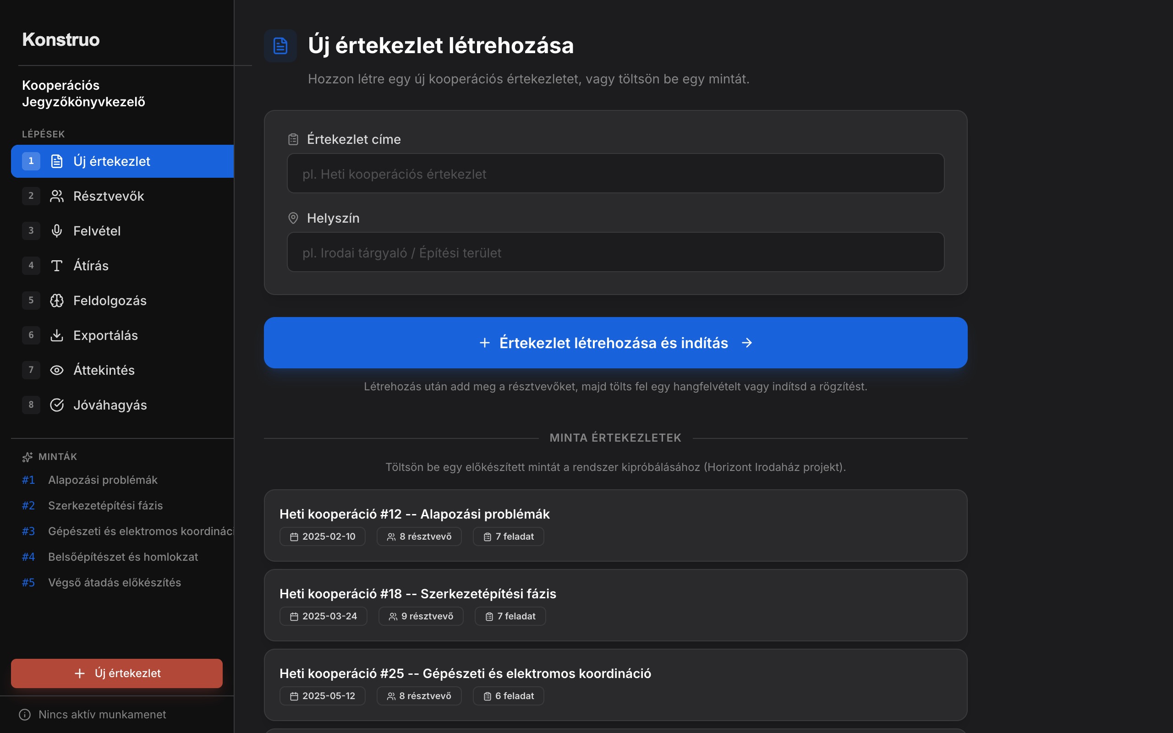Click the people icon for Résztvevők
This screenshot has width=1173, height=733.
(x=57, y=197)
